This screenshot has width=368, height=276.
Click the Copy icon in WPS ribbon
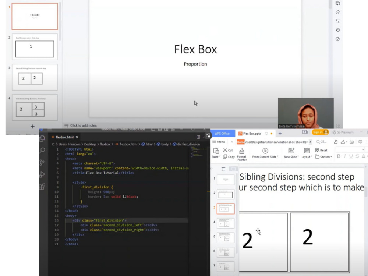[225, 156]
